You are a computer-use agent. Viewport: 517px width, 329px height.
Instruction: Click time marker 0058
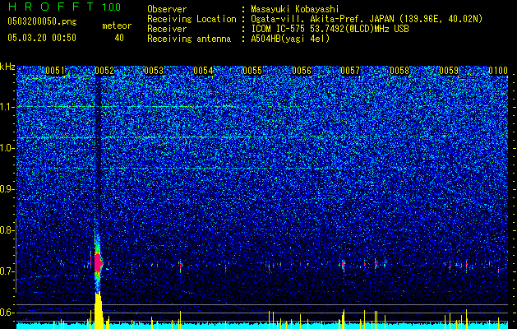(399, 71)
